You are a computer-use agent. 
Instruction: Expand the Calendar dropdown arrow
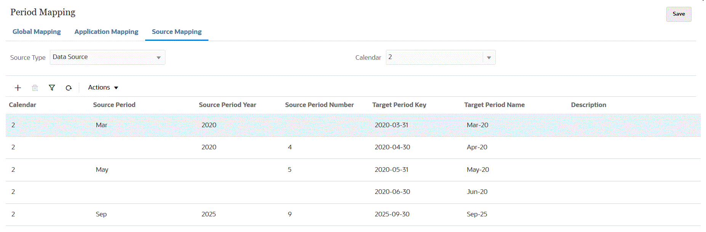pyautogui.click(x=489, y=58)
